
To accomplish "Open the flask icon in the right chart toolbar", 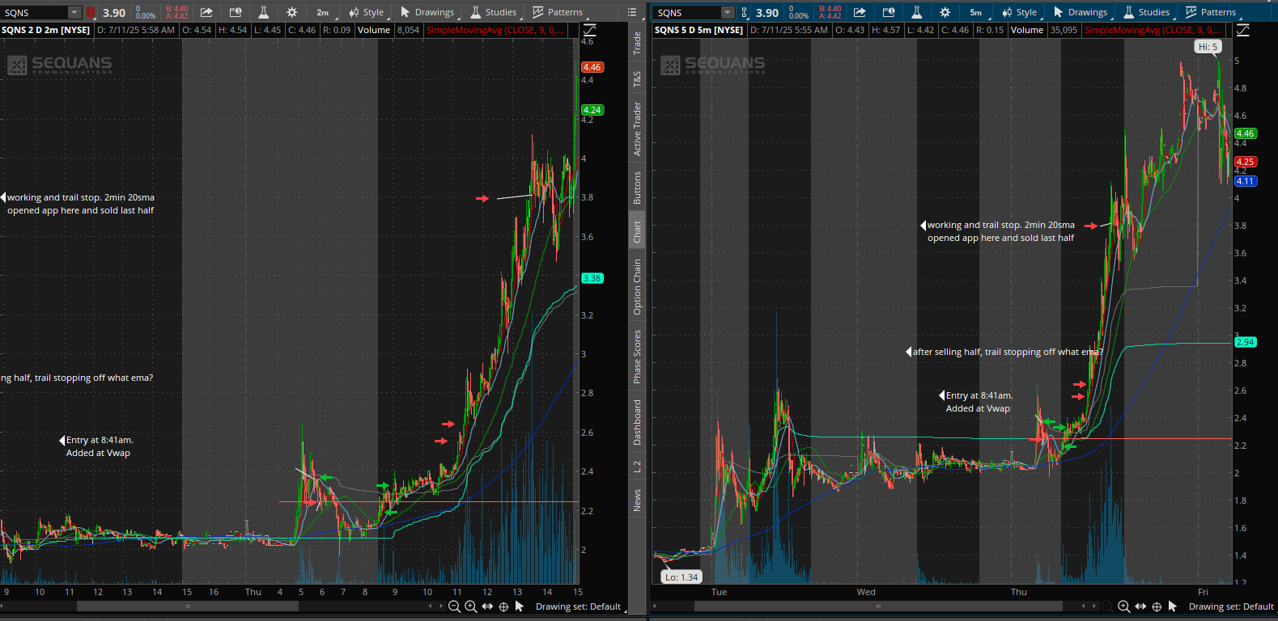I will (x=917, y=12).
